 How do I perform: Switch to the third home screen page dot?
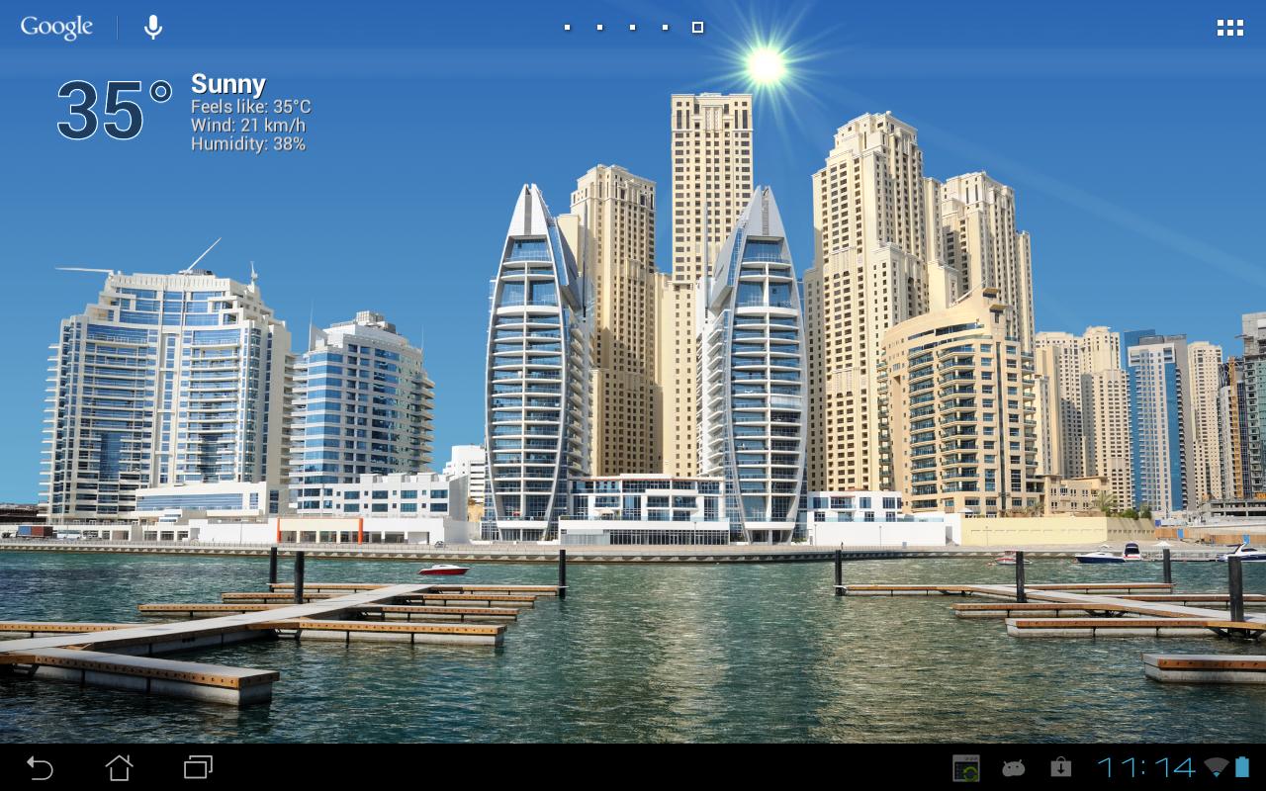coord(632,28)
